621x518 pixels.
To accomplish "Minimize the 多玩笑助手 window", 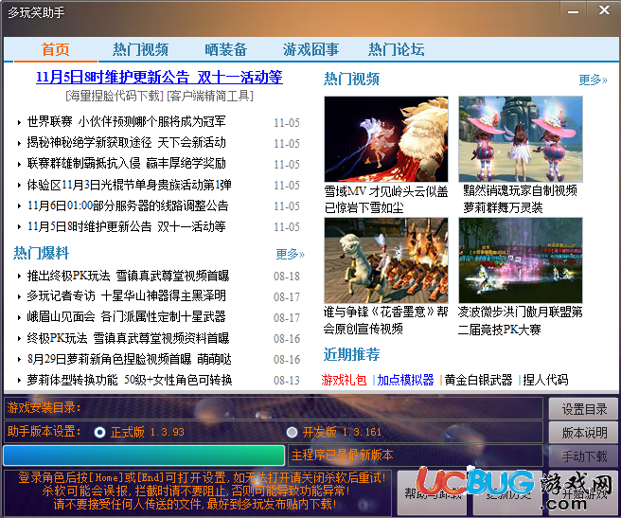I will [x=573, y=12].
